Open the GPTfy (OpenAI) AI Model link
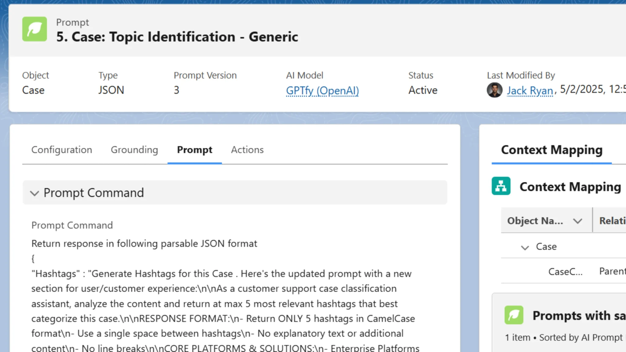626x352 pixels. click(322, 90)
